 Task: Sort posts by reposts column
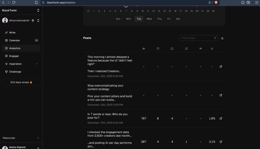point(186,49)
